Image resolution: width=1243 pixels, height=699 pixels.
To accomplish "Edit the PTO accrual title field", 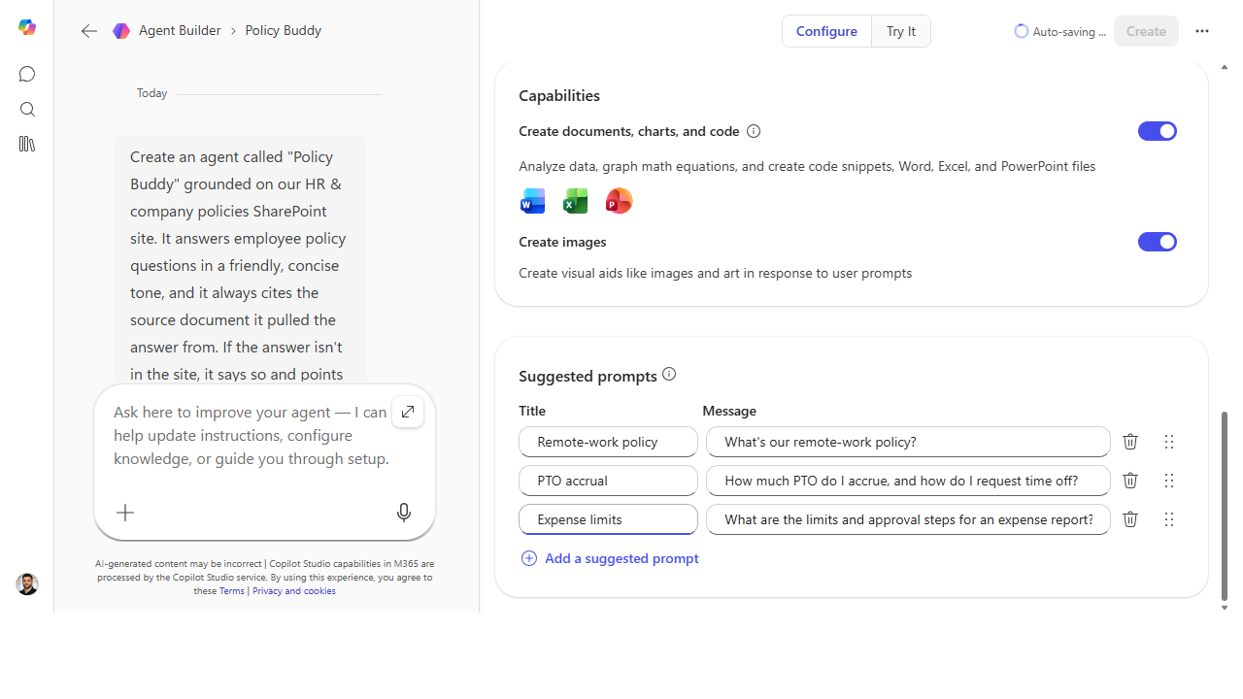I will tap(608, 481).
